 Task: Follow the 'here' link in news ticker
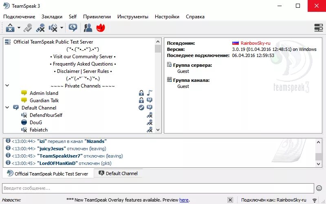[x=184, y=200]
